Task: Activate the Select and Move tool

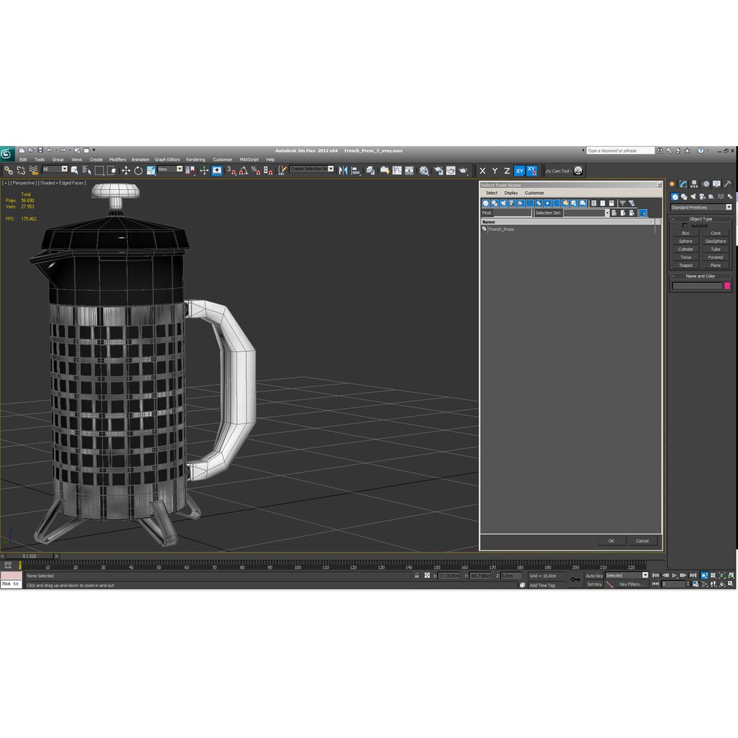Action: click(126, 170)
